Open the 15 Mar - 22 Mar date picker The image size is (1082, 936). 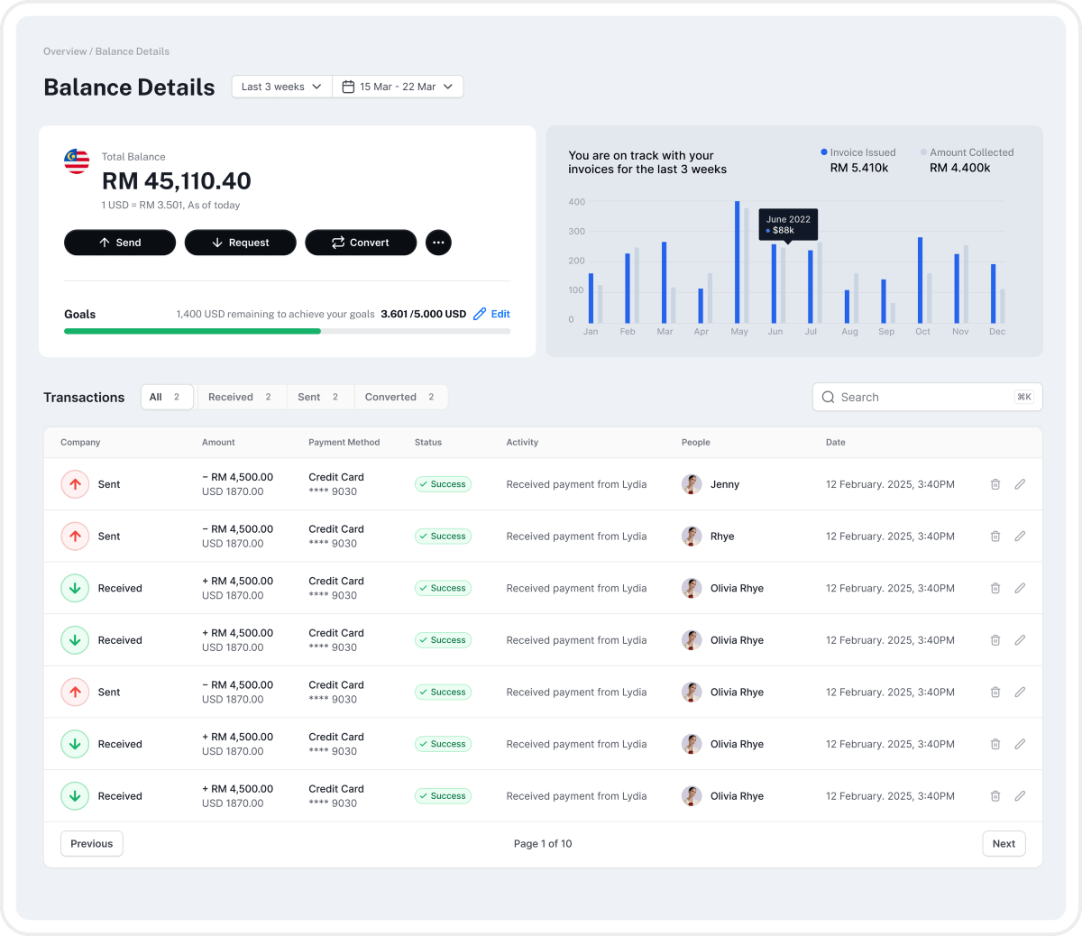coord(398,87)
